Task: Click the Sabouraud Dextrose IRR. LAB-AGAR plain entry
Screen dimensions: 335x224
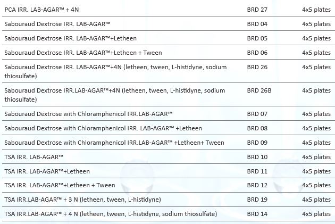Action: [57, 24]
